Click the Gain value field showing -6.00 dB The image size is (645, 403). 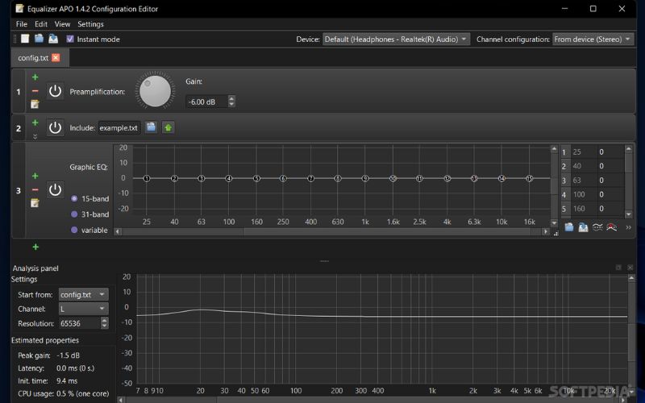pos(206,102)
